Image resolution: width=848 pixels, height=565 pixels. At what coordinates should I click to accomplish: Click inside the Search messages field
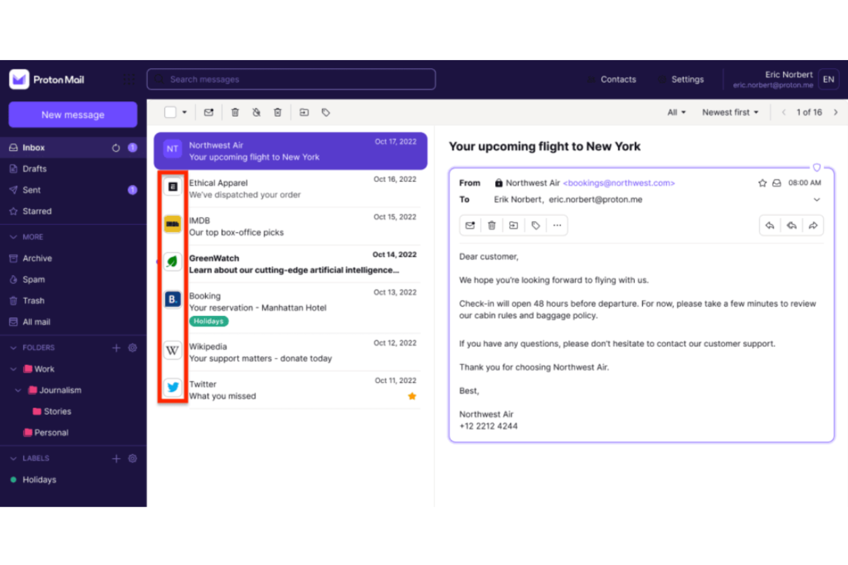coord(290,79)
